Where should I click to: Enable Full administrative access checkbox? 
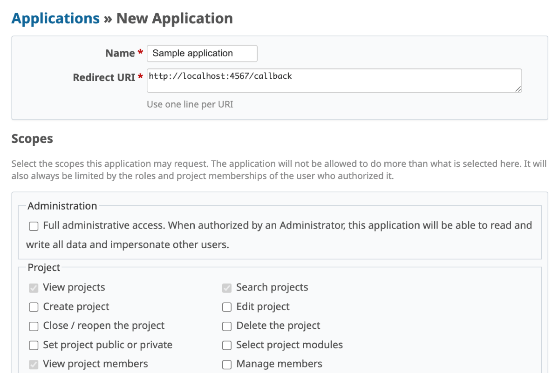pyautogui.click(x=34, y=226)
